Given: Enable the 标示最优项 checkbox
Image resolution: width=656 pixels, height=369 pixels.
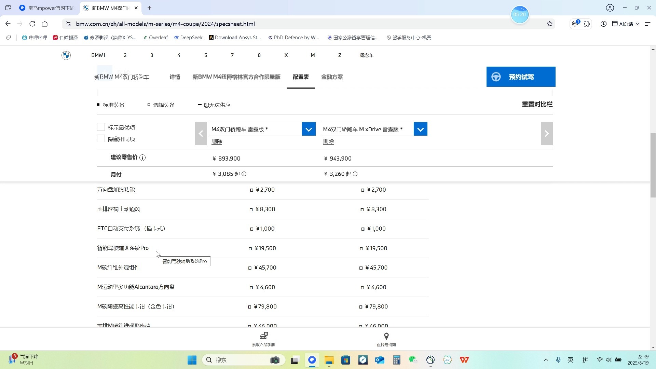Looking at the screenshot, I should click(x=101, y=127).
